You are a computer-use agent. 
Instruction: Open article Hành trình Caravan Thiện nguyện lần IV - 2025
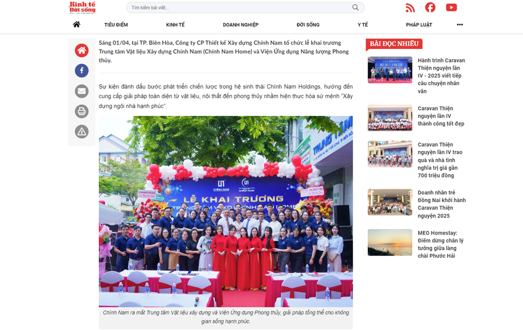coord(441,76)
